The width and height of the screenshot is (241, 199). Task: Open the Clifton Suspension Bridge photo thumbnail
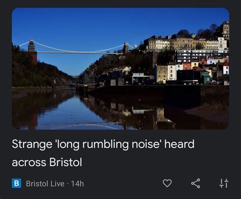(120, 69)
